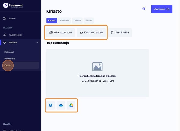Collapse the Mainonta section
180x131 pixels.
pos(37,42)
